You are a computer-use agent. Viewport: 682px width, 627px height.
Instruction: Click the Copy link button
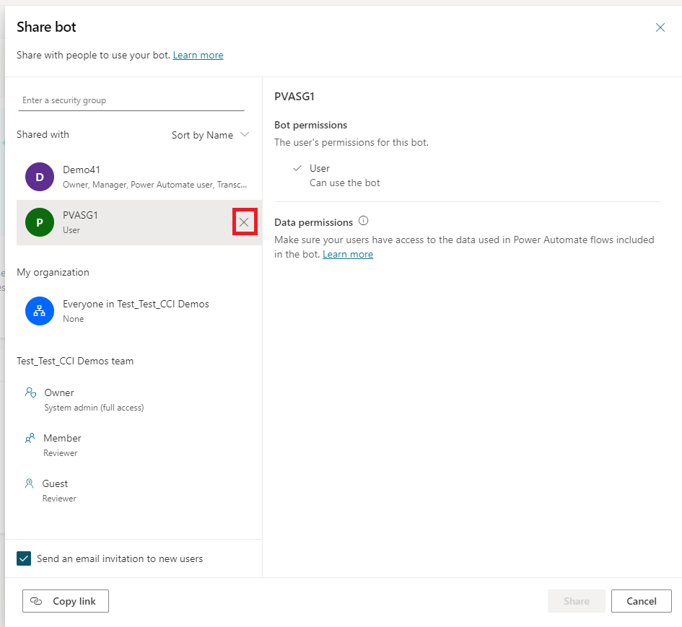66,601
